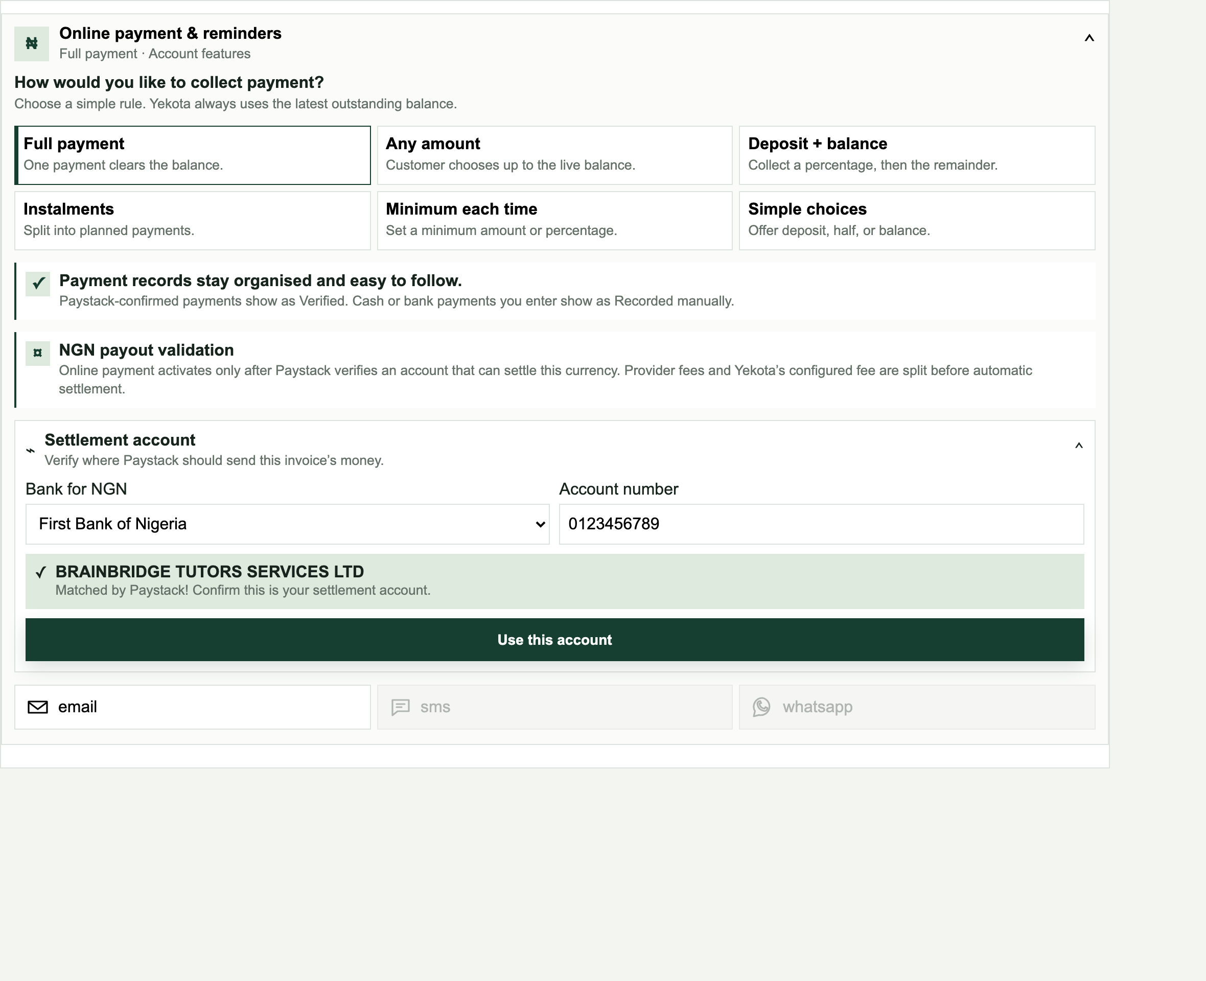
Task: Collapse the Settlement account panel
Action: pos(1079,446)
